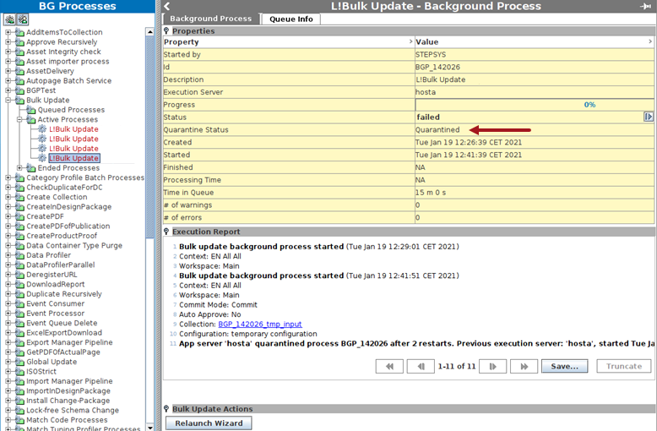Open the BGP_142026_tmp_input collection link
Screen dimensions: 657x431
tap(260, 324)
